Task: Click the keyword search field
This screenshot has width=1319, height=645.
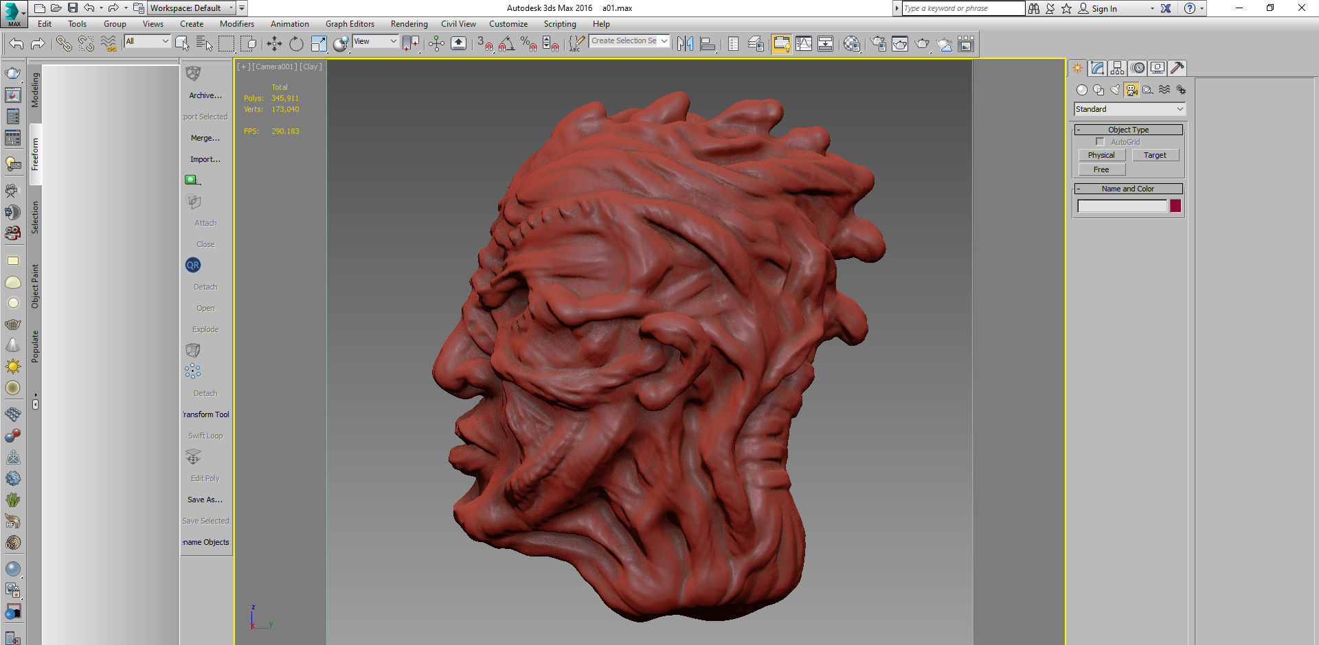Action: 963,8
